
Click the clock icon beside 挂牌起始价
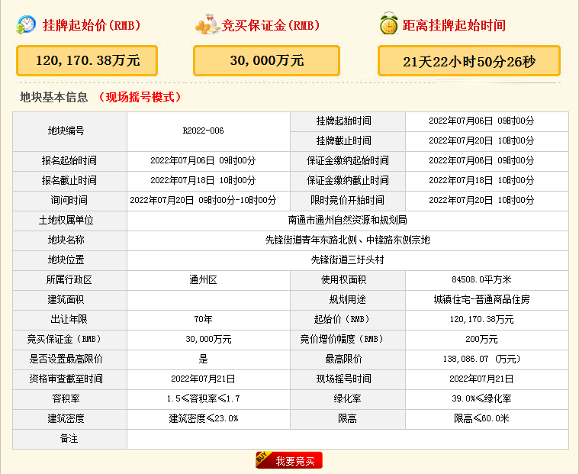(26, 24)
